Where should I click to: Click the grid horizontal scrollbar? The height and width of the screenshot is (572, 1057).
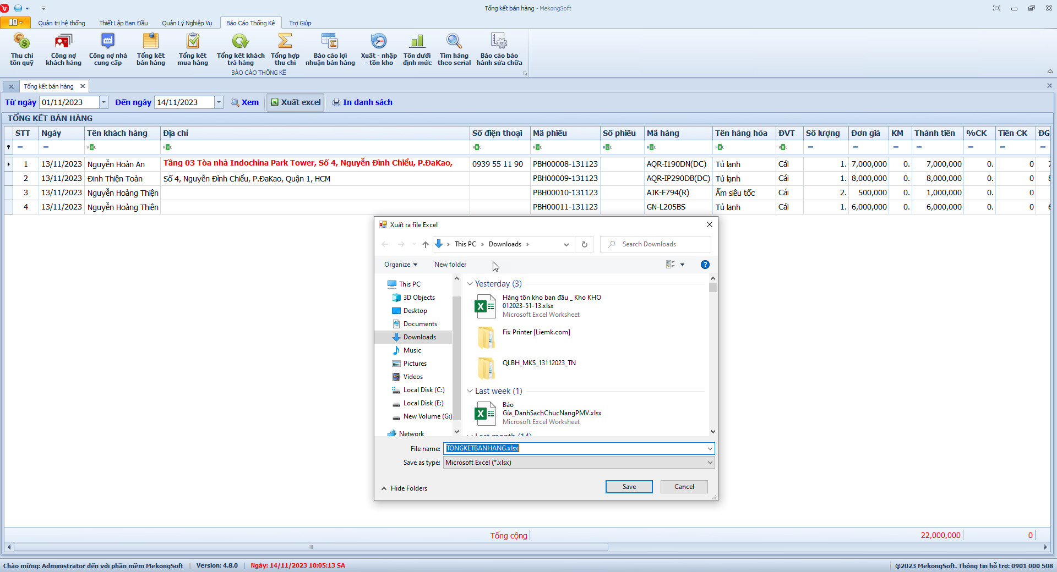tap(311, 547)
